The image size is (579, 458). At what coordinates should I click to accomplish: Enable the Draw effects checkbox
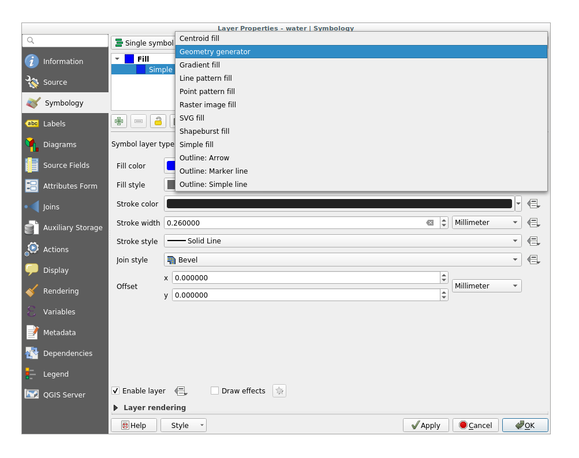pos(215,391)
